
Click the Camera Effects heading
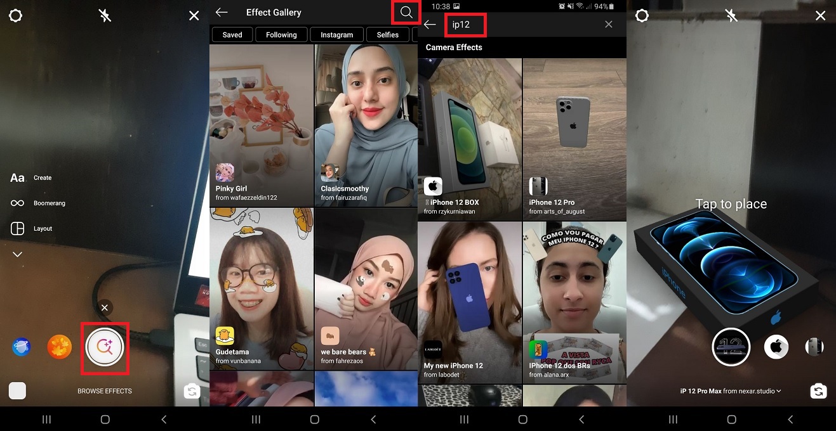click(454, 48)
